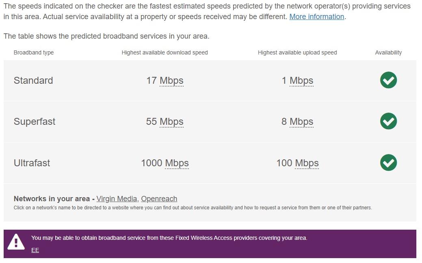This screenshot has height=263, width=422.
Task: Click Mbps abbreviation beside 100 upload speed
Action: (307, 163)
